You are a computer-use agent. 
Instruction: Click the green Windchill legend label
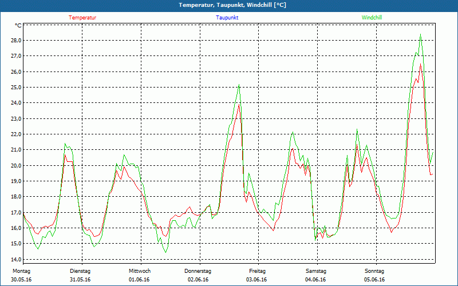point(372,18)
